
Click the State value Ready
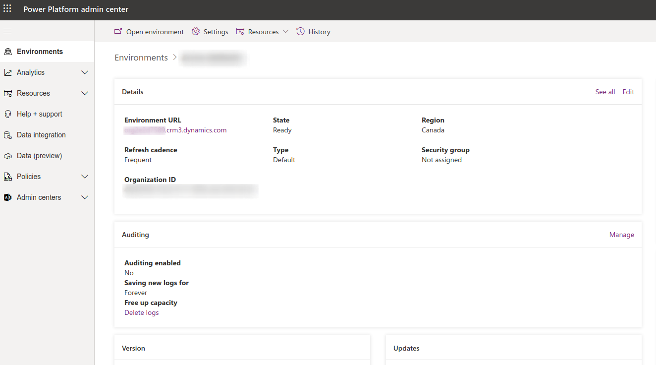282,130
